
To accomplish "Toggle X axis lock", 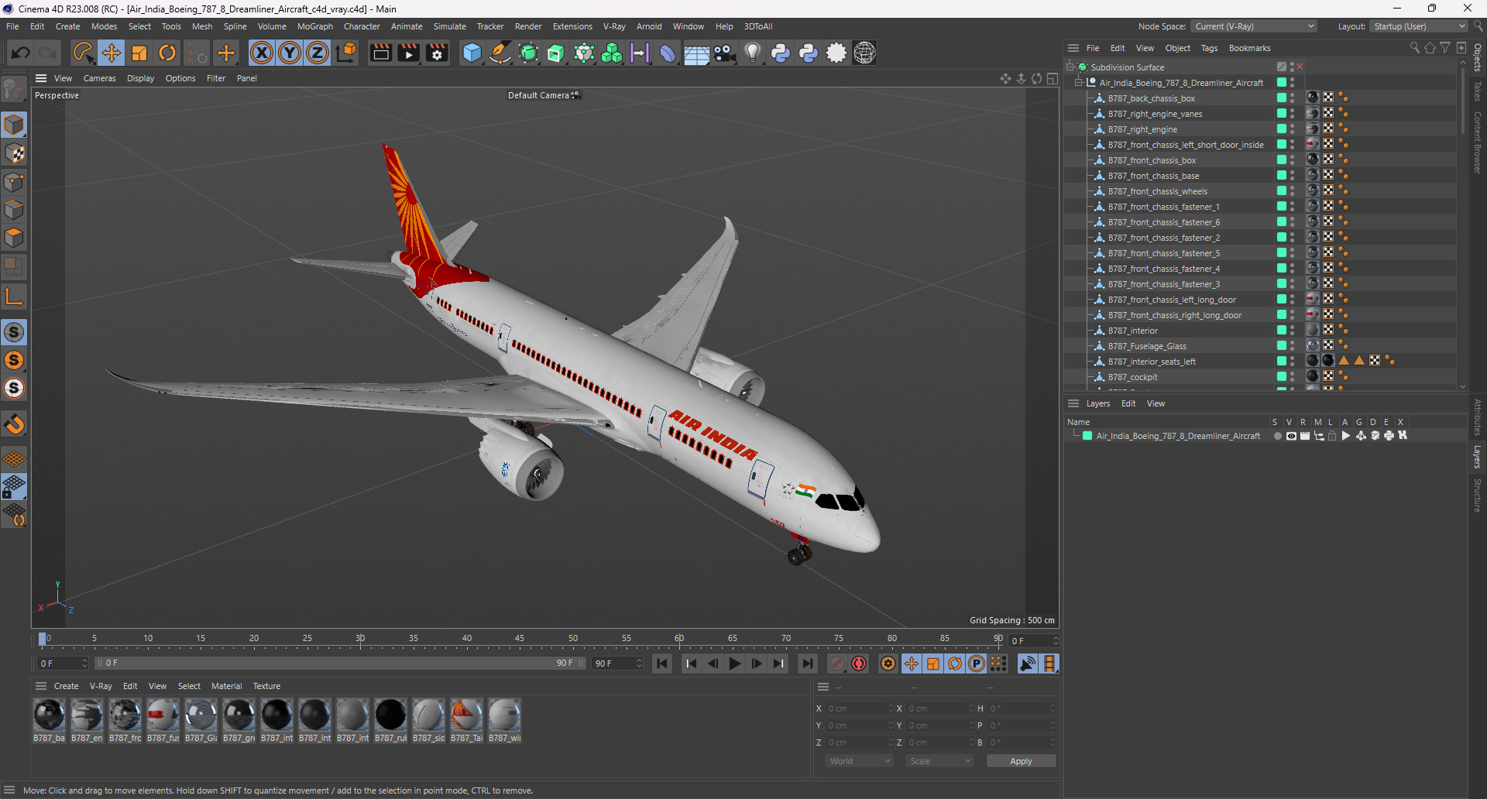I will (x=262, y=53).
